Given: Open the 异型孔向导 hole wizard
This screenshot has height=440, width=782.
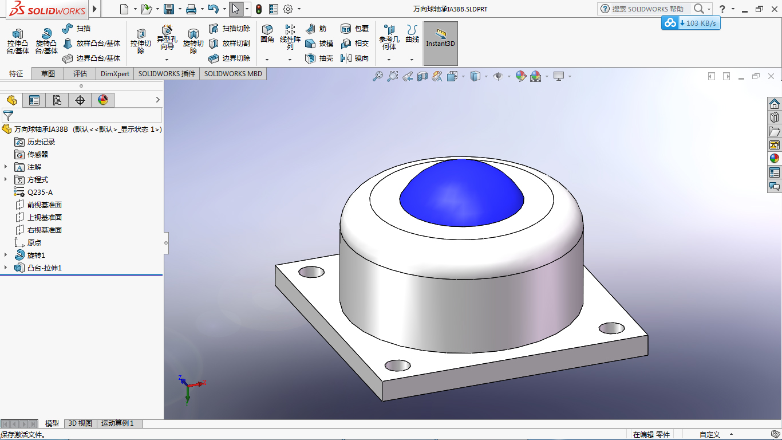Looking at the screenshot, I should click(x=167, y=38).
